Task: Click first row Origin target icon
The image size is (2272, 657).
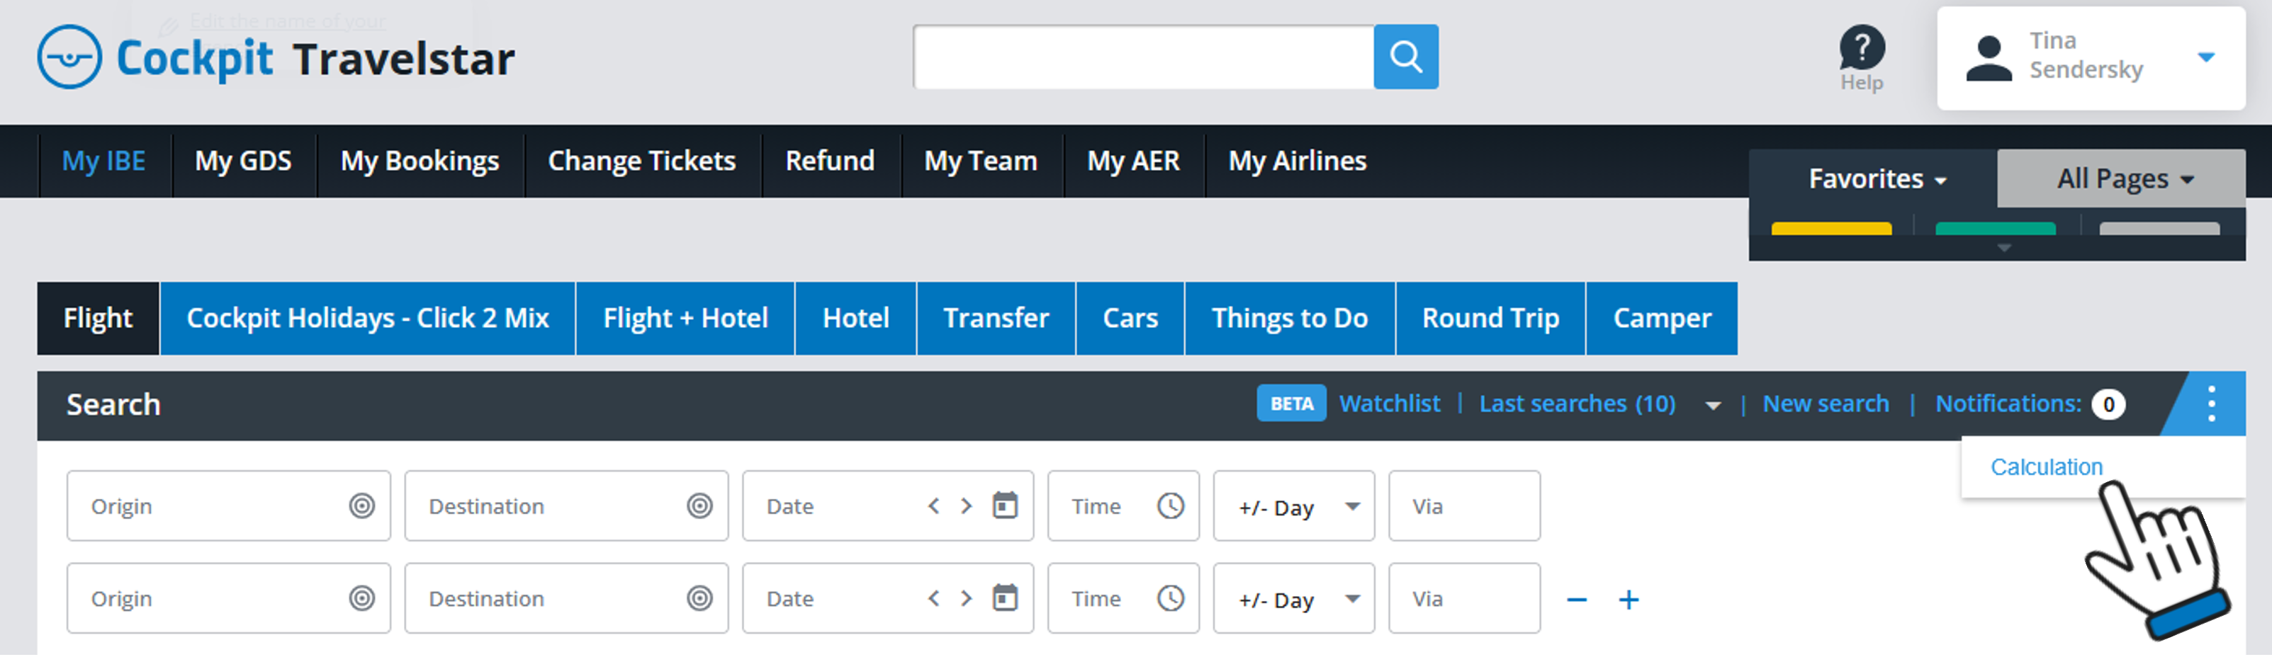Action: (x=361, y=506)
